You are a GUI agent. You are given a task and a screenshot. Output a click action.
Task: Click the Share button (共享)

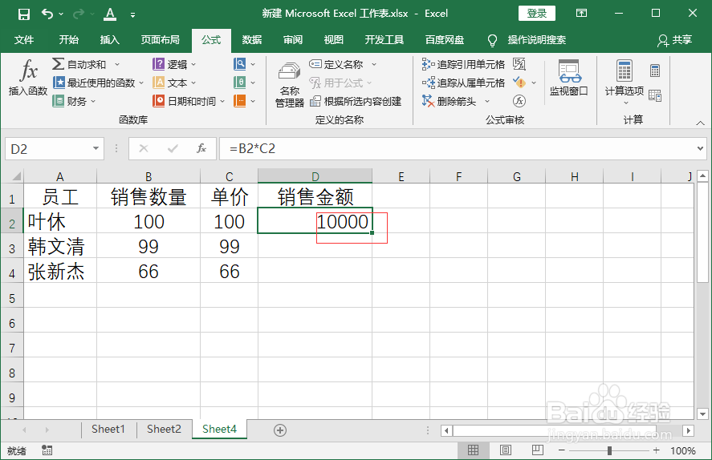point(675,40)
